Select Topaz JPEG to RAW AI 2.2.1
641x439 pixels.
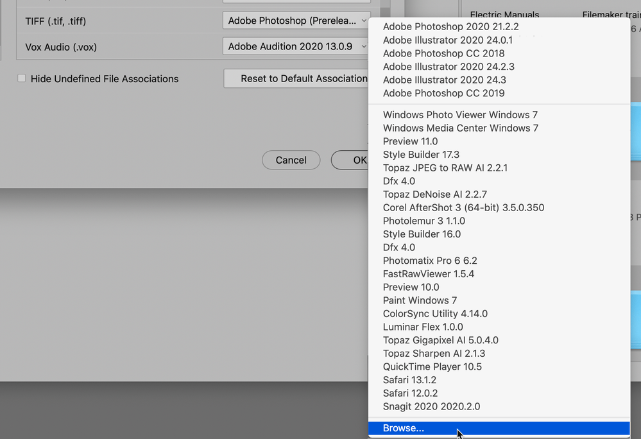coord(499,168)
